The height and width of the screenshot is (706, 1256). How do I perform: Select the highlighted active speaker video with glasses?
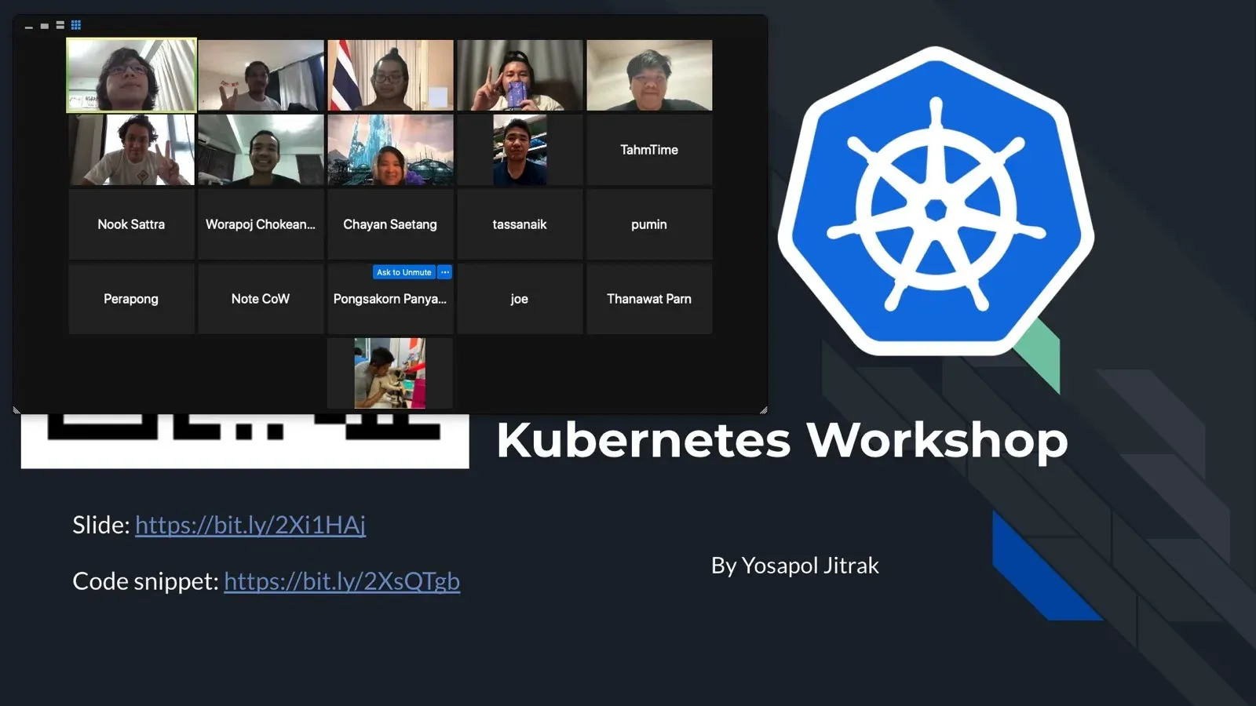pyautogui.click(x=132, y=75)
